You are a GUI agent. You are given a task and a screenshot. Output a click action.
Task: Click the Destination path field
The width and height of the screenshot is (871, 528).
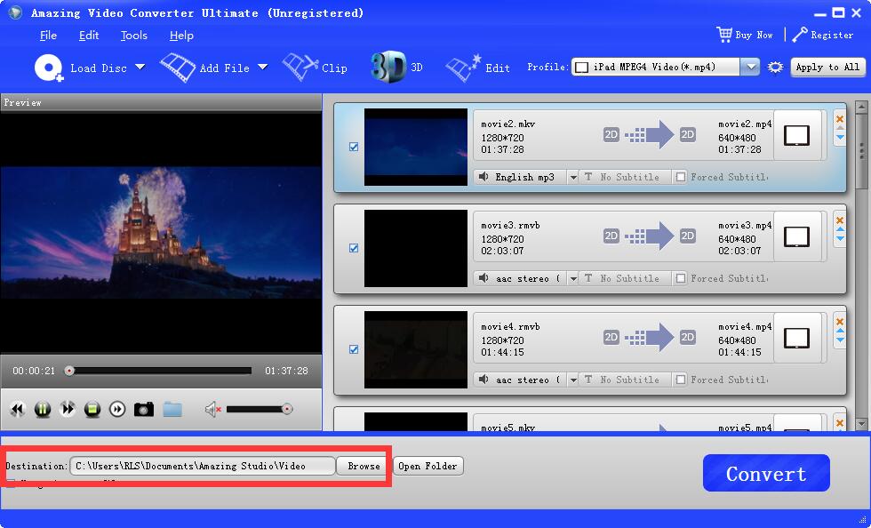pyautogui.click(x=203, y=466)
